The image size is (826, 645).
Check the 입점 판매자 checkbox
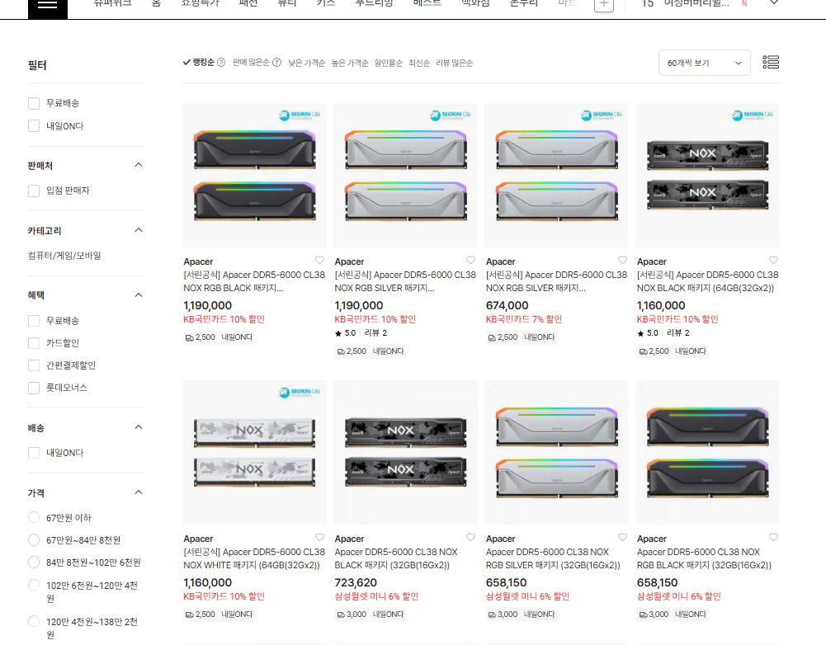tap(33, 191)
